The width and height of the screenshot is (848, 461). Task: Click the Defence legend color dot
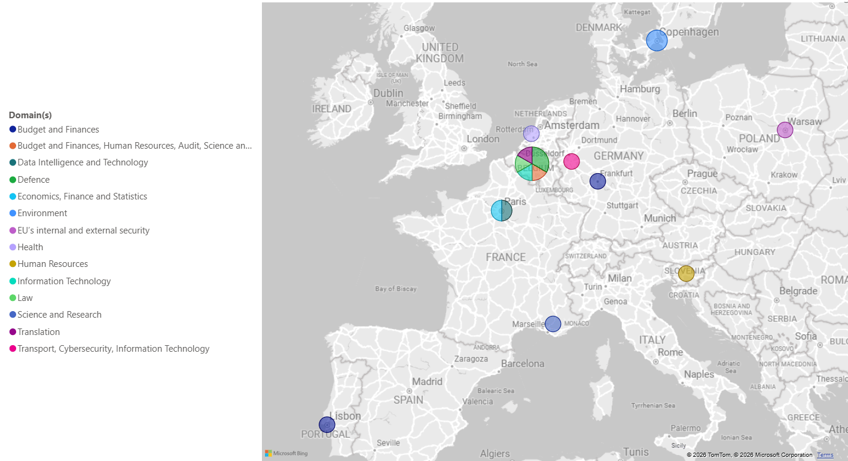click(x=13, y=180)
